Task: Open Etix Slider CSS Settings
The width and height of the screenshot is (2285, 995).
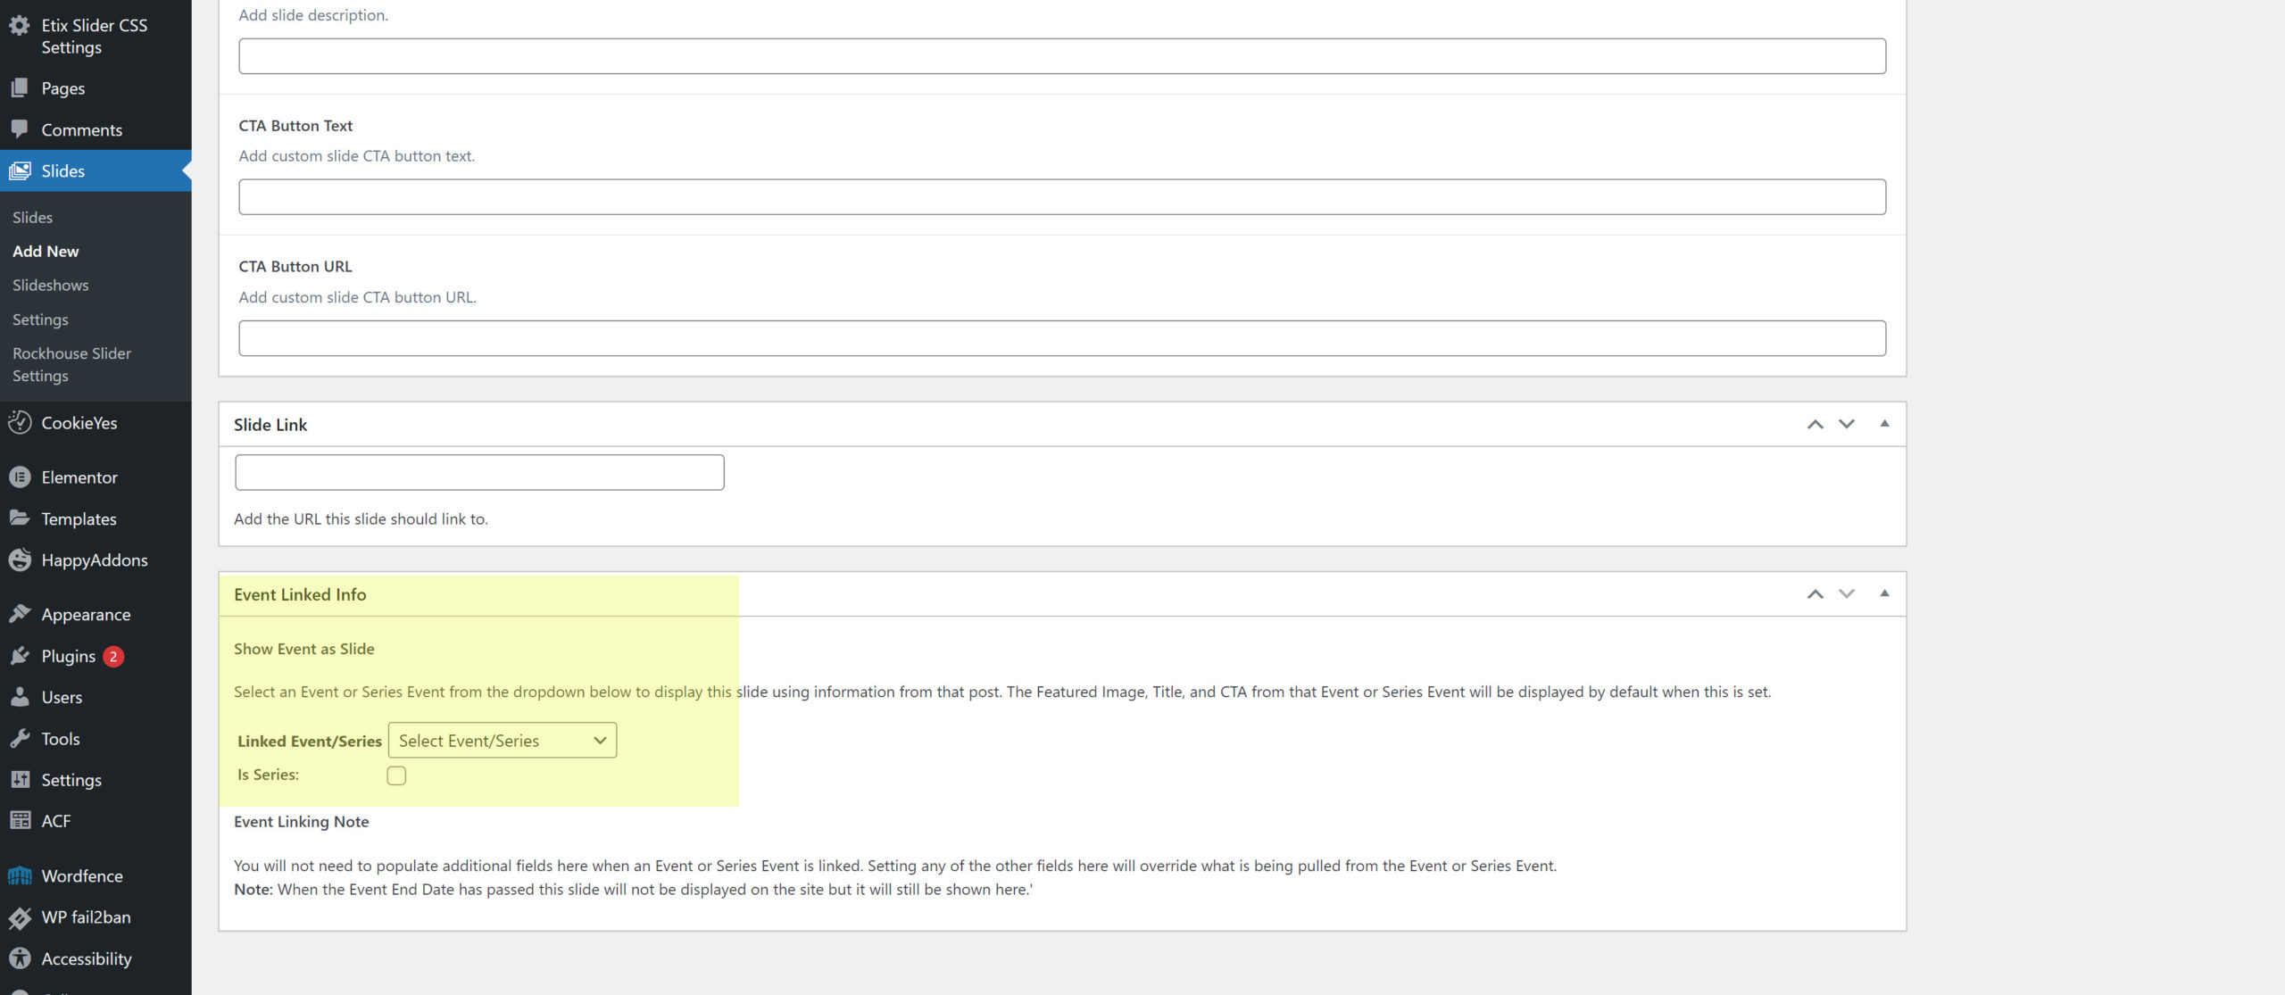Action: point(94,36)
